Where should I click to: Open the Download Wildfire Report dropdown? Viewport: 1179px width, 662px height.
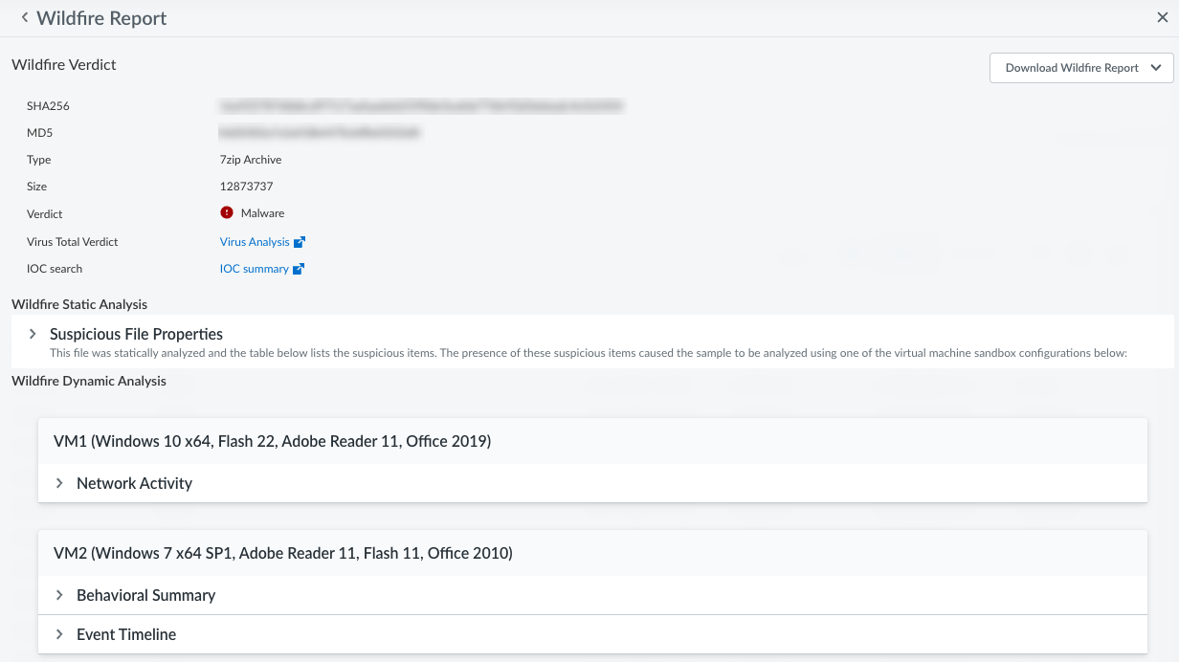[x=1071, y=68]
